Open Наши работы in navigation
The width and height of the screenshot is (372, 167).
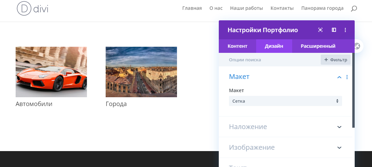[x=247, y=8]
